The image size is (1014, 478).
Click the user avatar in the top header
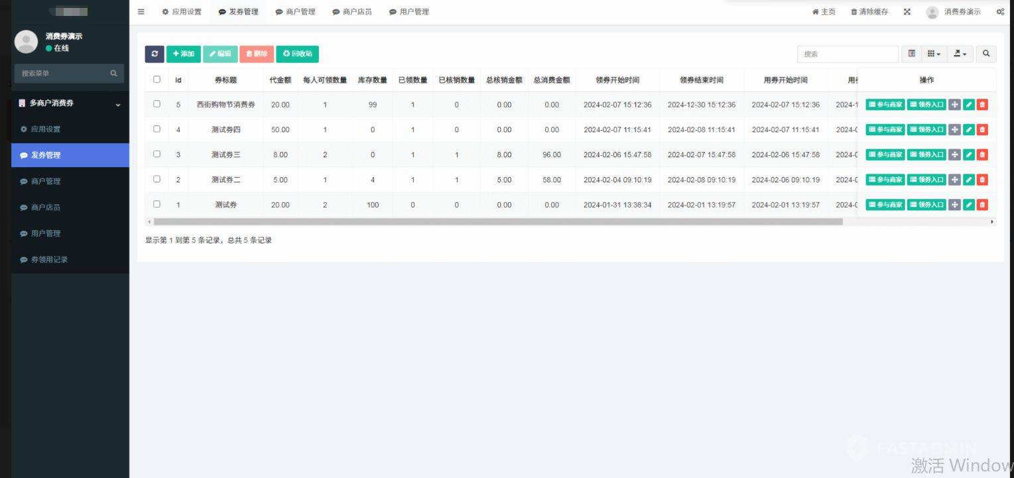932,12
